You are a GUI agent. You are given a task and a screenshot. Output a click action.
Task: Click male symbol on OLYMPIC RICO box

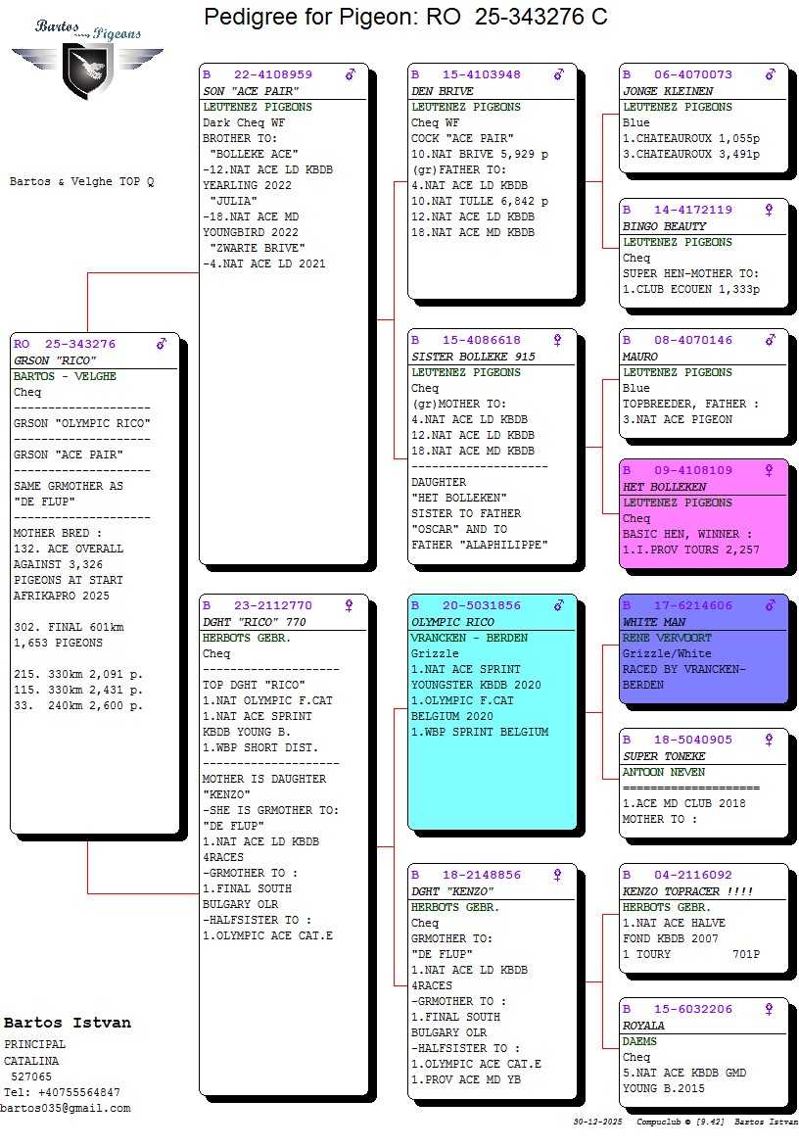point(559,605)
